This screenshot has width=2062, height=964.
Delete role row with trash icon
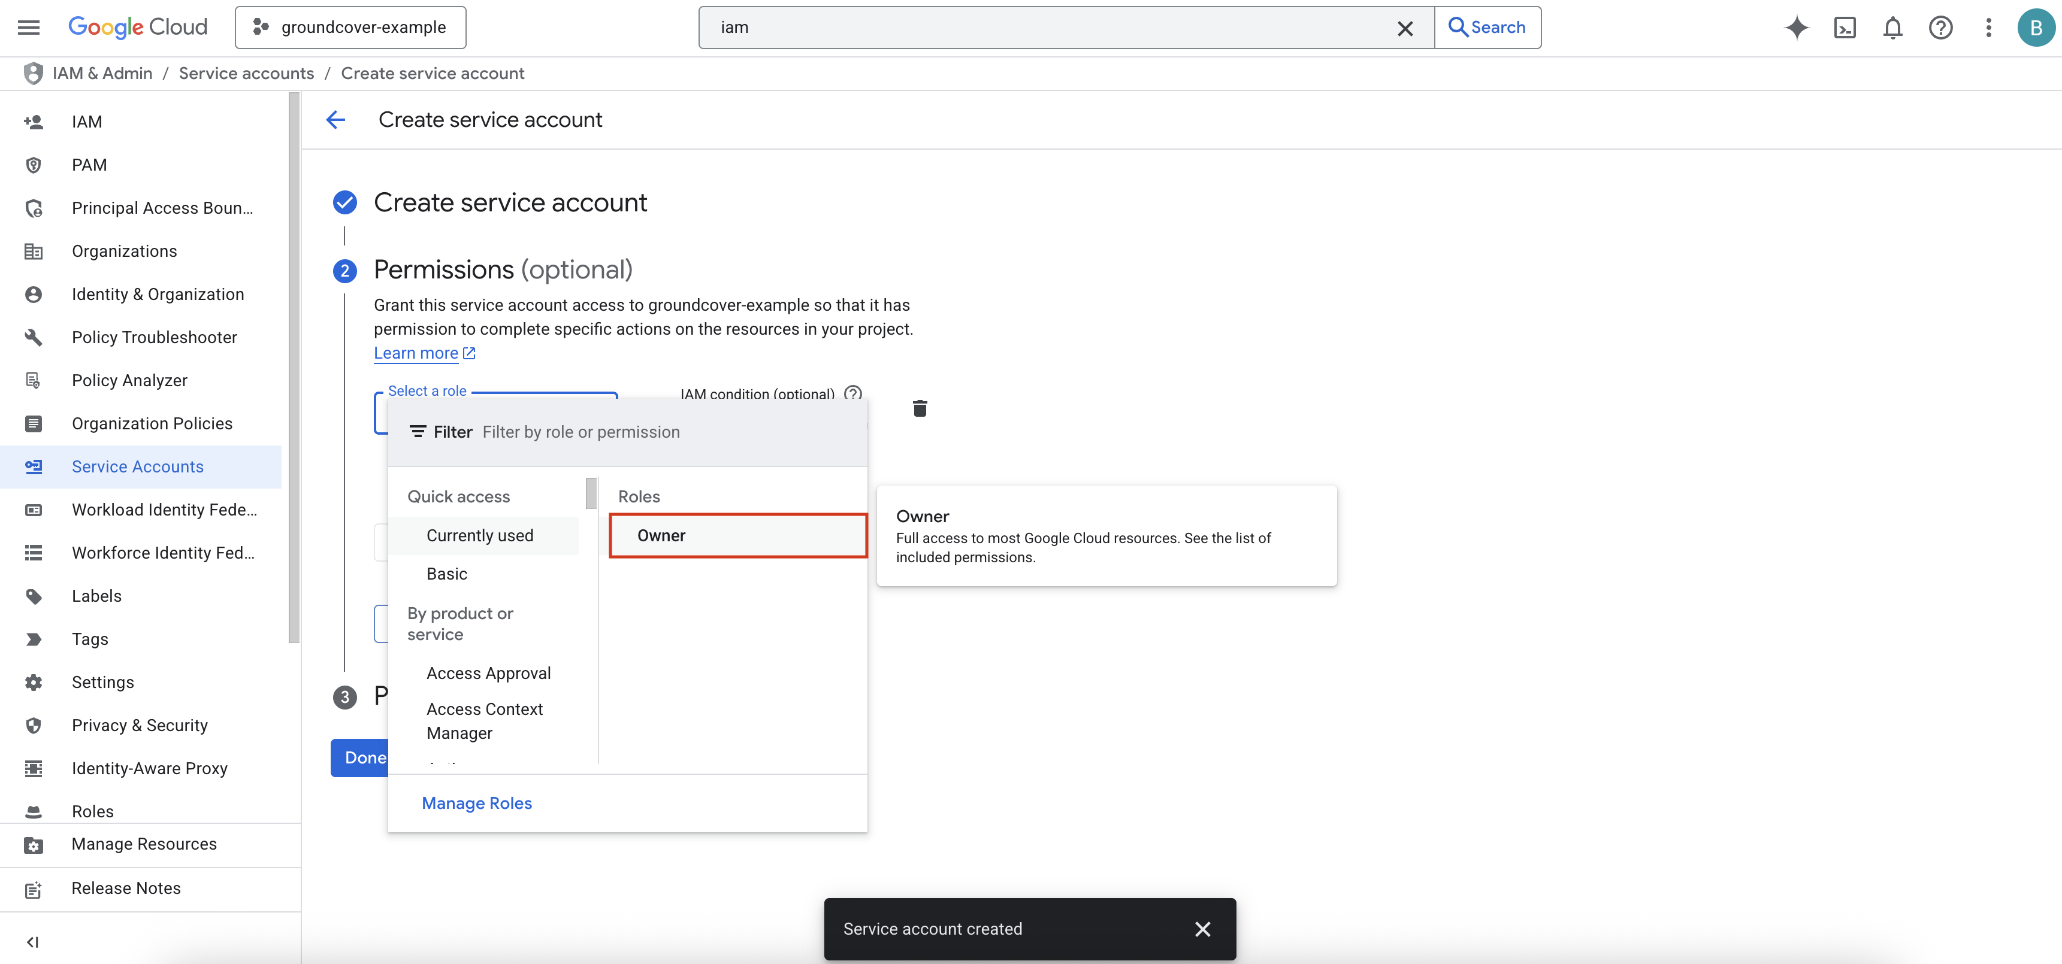coord(920,409)
